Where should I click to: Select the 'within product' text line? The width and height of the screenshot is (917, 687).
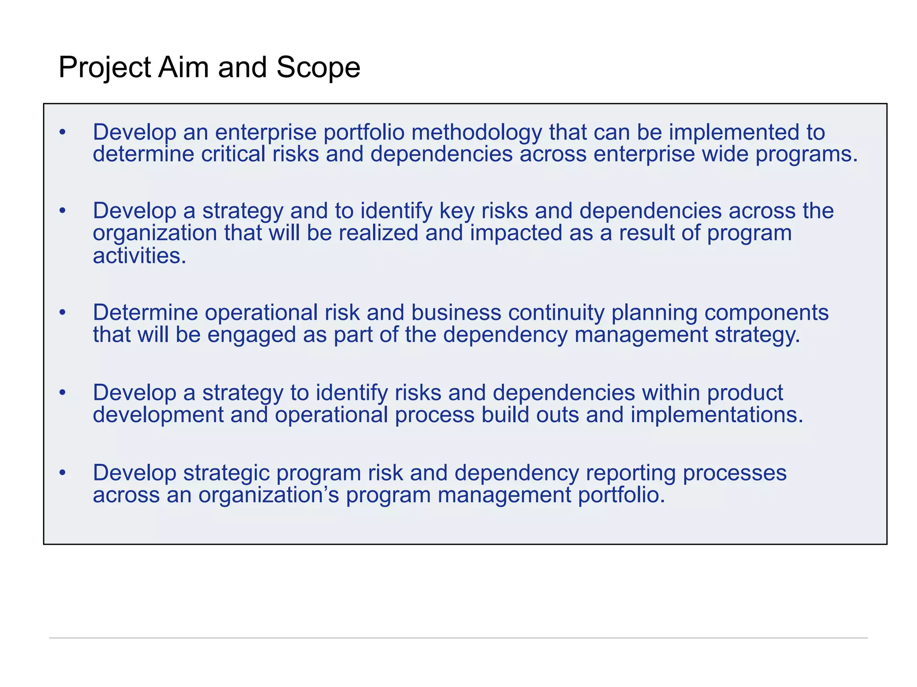tap(438, 392)
